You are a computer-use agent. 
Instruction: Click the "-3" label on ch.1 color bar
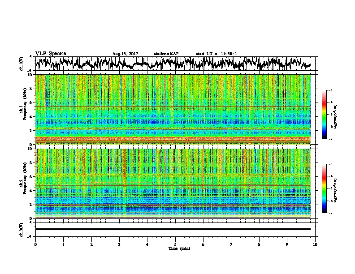330,90
